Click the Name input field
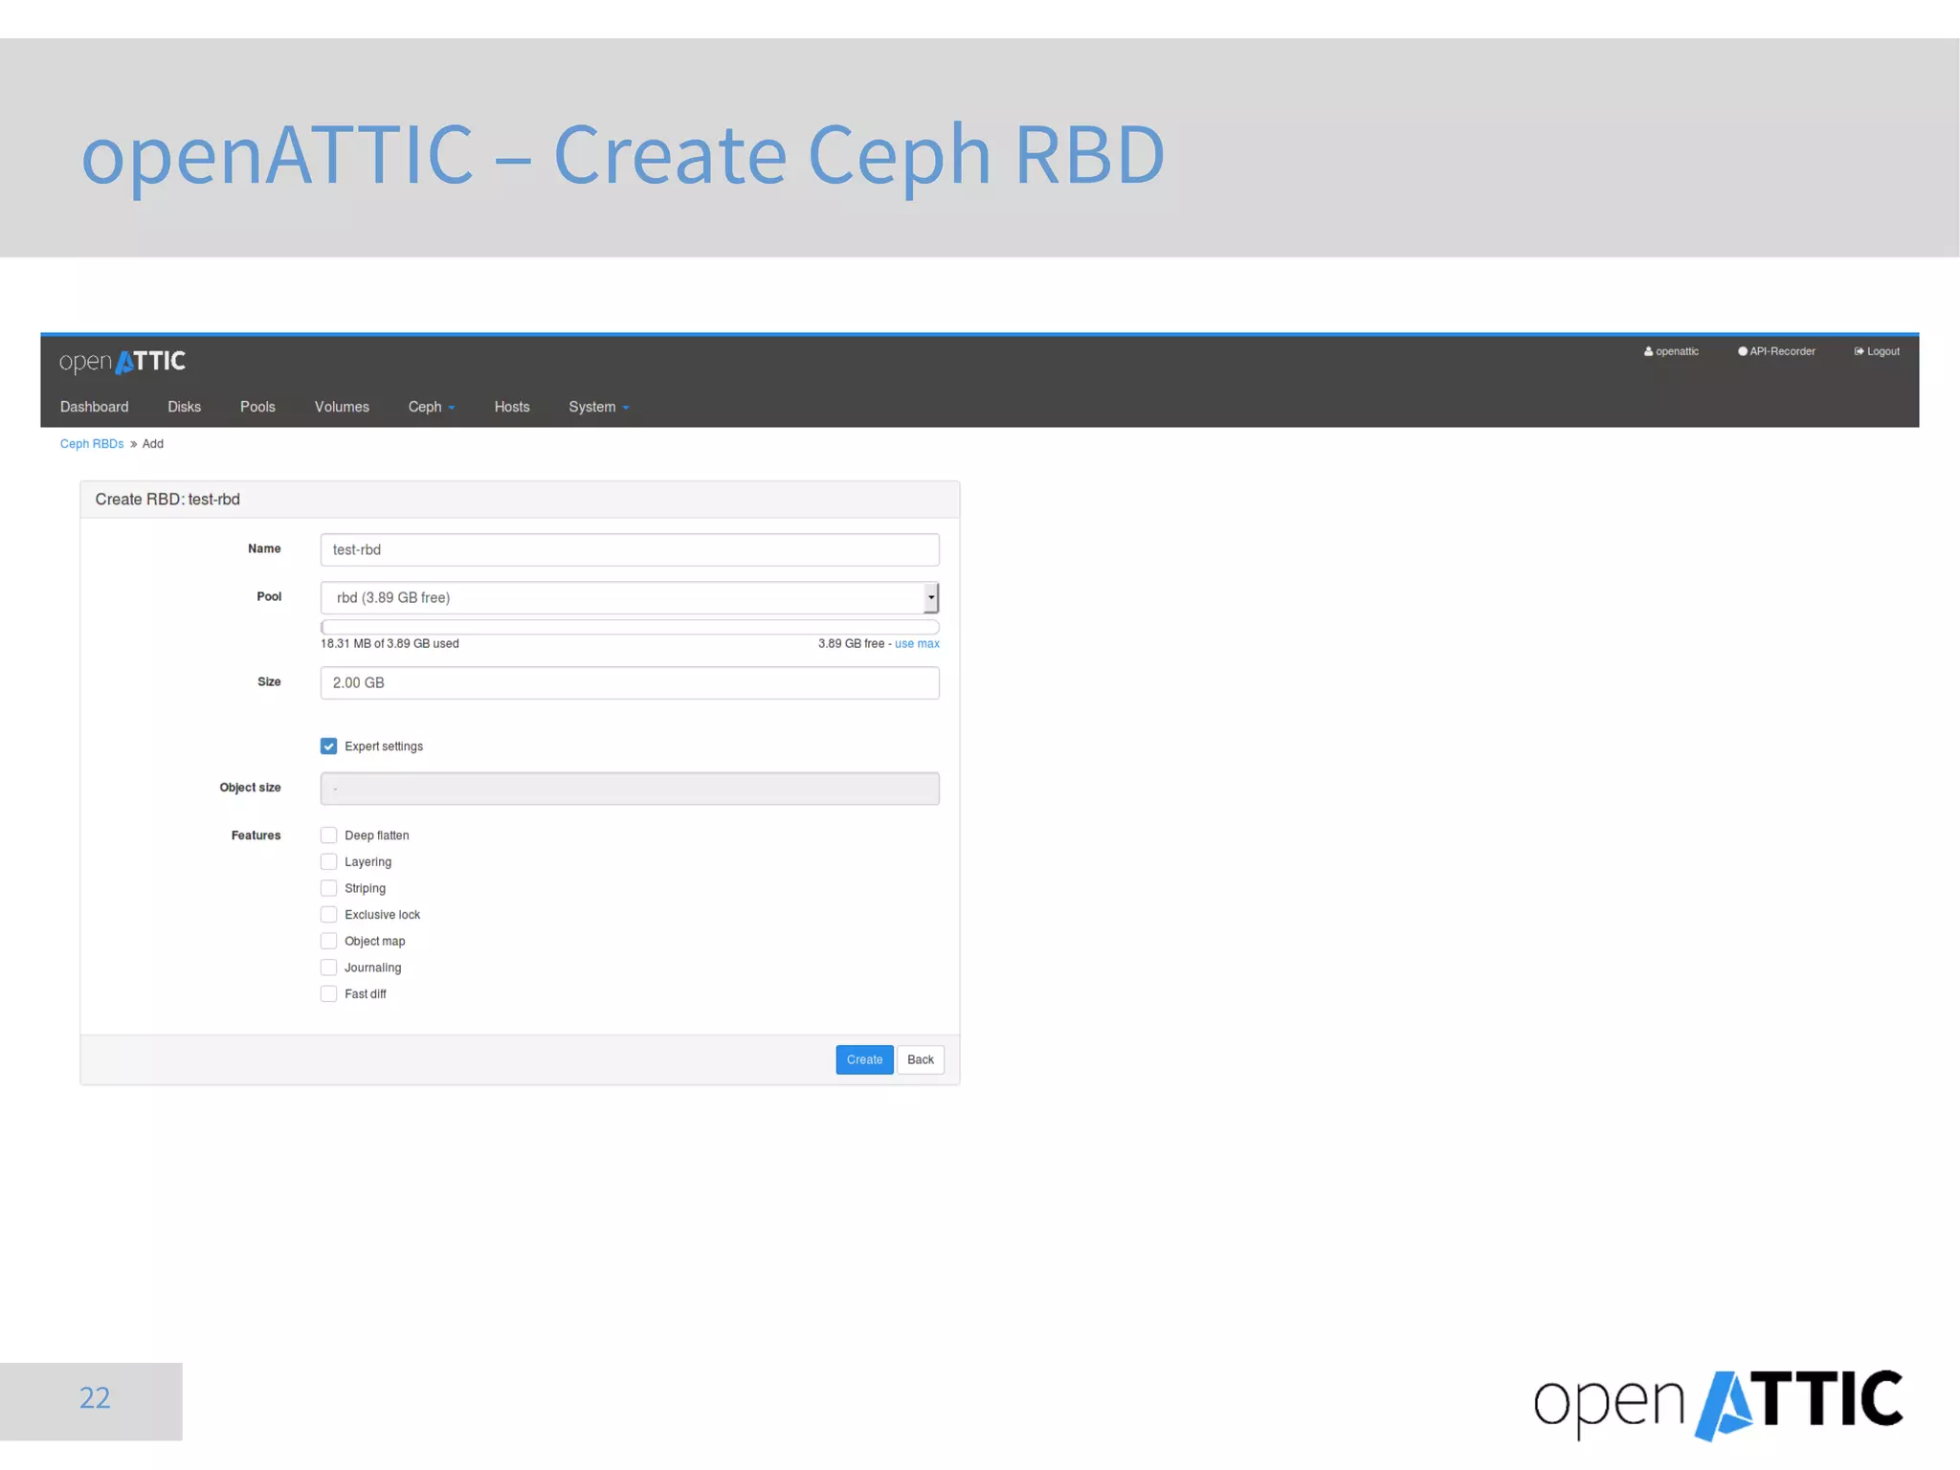Screen dimensions: 1960x1470 click(630, 549)
